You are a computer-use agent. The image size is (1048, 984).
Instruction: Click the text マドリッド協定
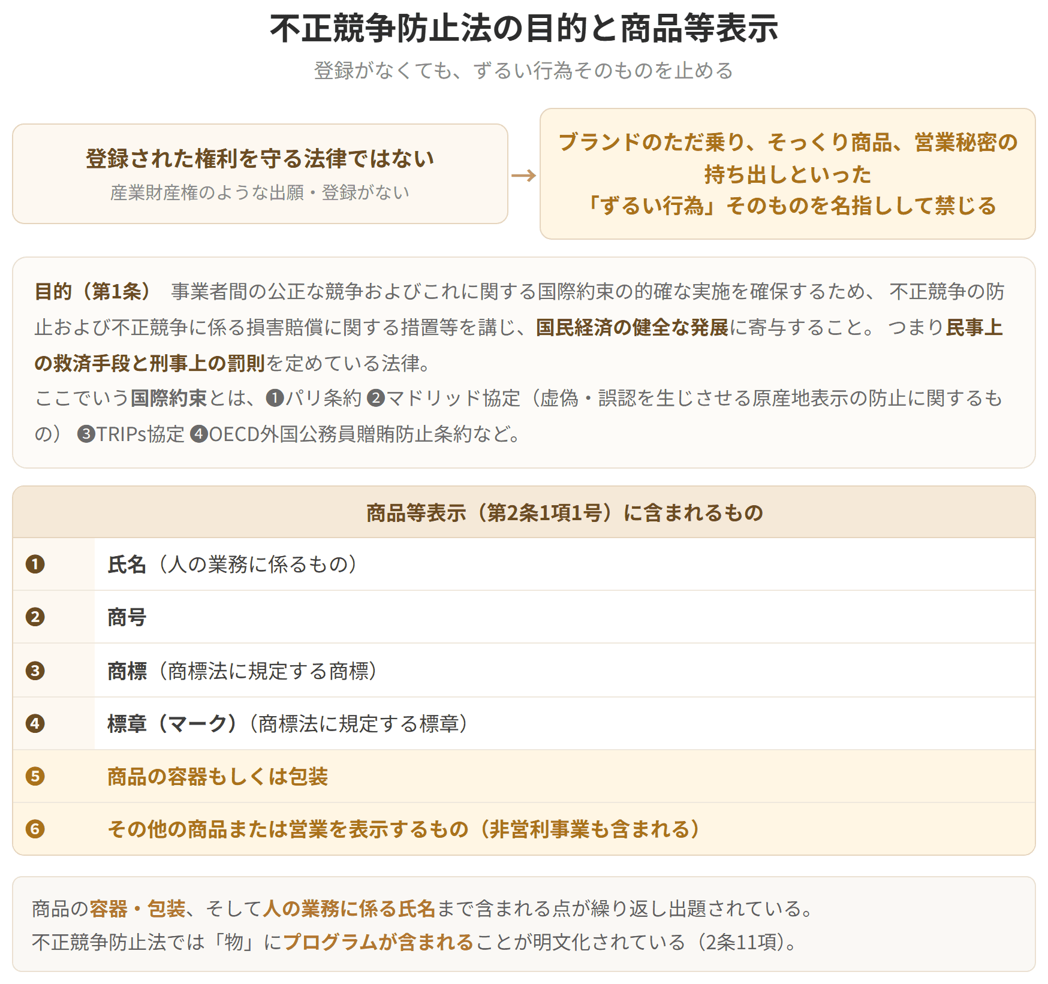pos(453,398)
